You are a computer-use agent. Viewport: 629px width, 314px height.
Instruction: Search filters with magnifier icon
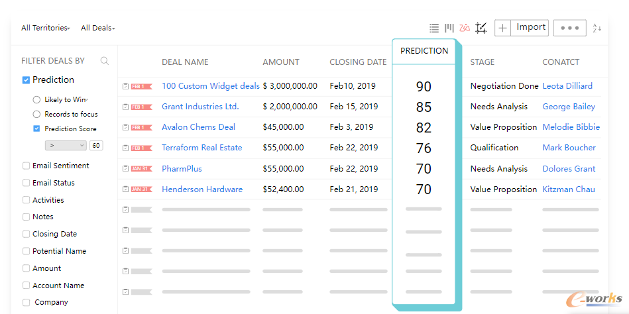click(104, 61)
